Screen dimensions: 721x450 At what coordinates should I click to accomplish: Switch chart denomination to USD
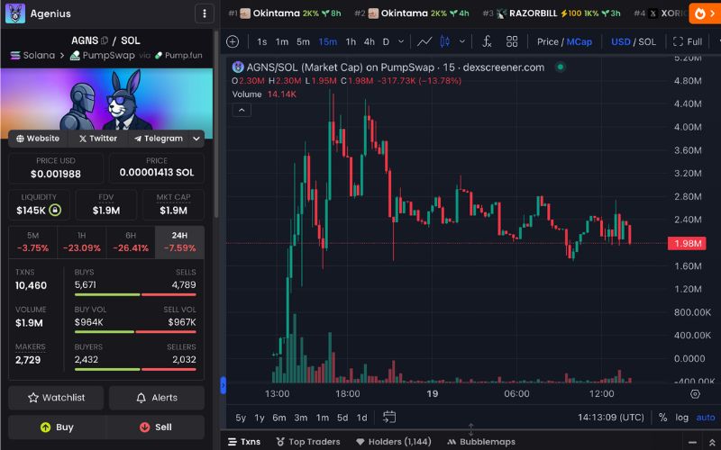pyautogui.click(x=620, y=41)
